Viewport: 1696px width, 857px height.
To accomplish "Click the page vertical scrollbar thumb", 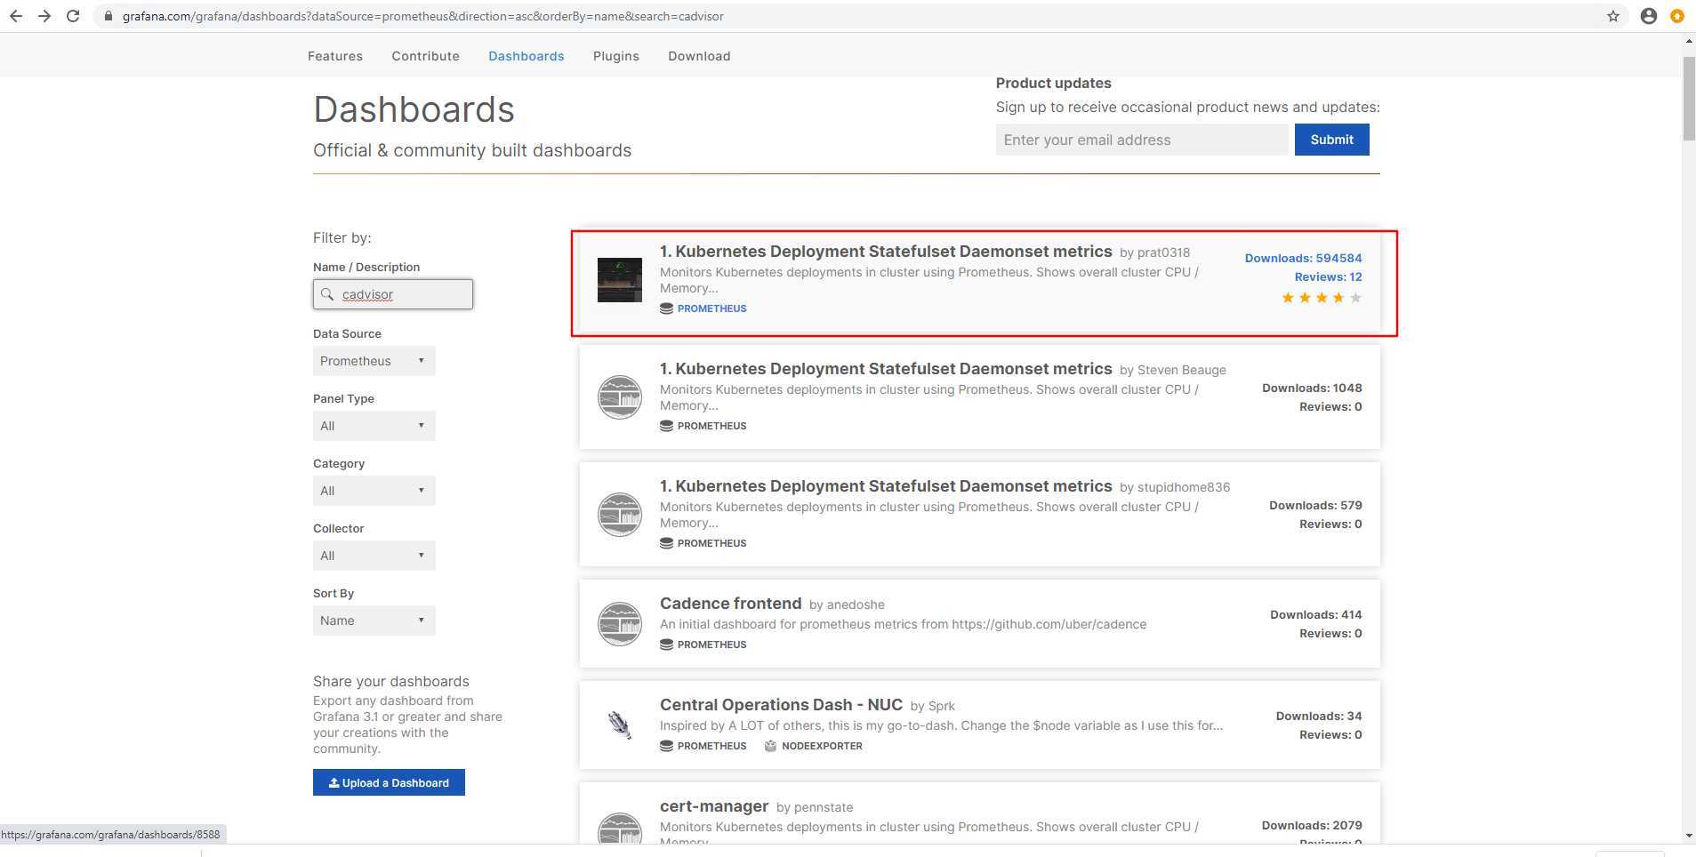I will click(x=1689, y=98).
